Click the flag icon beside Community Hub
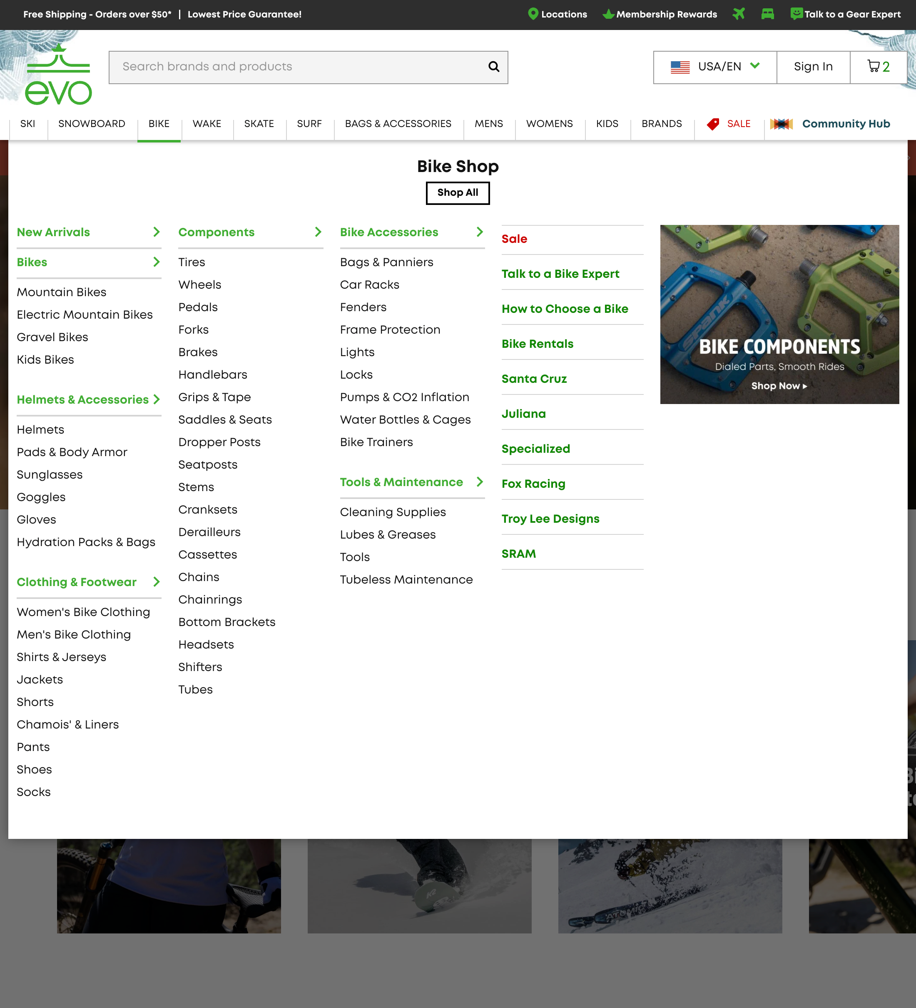Image resolution: width=916 pixels, height=1008 pixels. click(782, 123)
